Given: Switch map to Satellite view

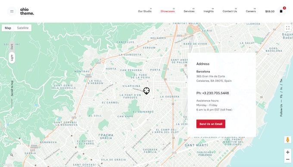Looking at the screenshot, I should click(23, 28).
